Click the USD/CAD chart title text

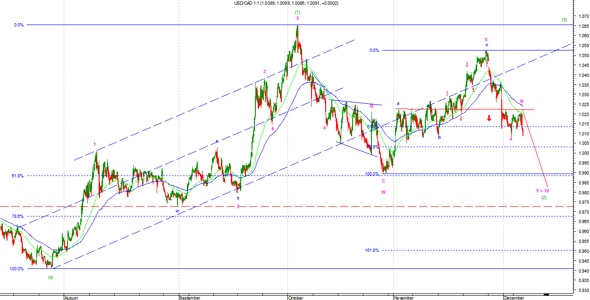tap(286, 3)
